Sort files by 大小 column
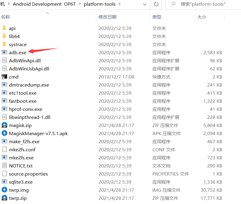241x204 pixels. click(x=202, y=17)
